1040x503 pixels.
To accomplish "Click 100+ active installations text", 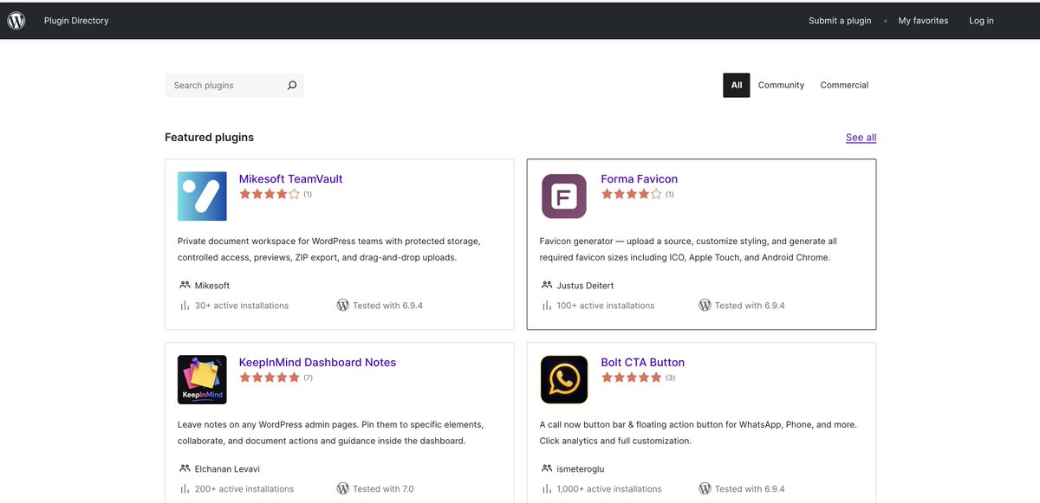I will pyautogui.click(x=606, y=306).
